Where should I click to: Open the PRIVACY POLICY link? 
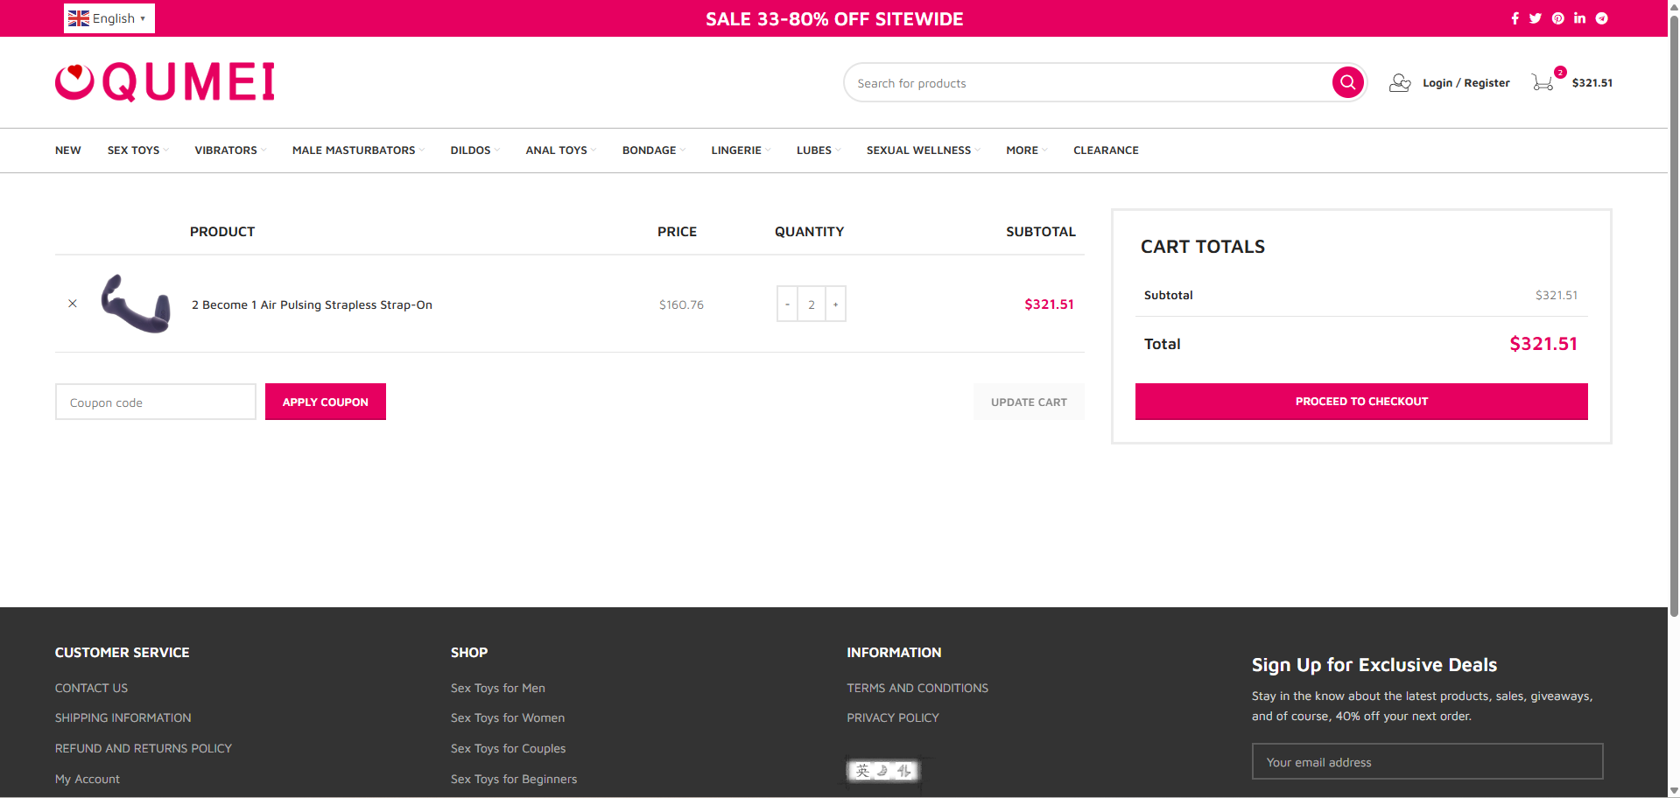tap(893, 717)
